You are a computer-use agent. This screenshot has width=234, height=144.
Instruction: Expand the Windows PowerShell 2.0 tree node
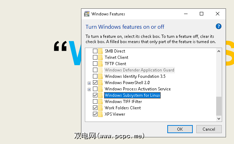point(89,83)
